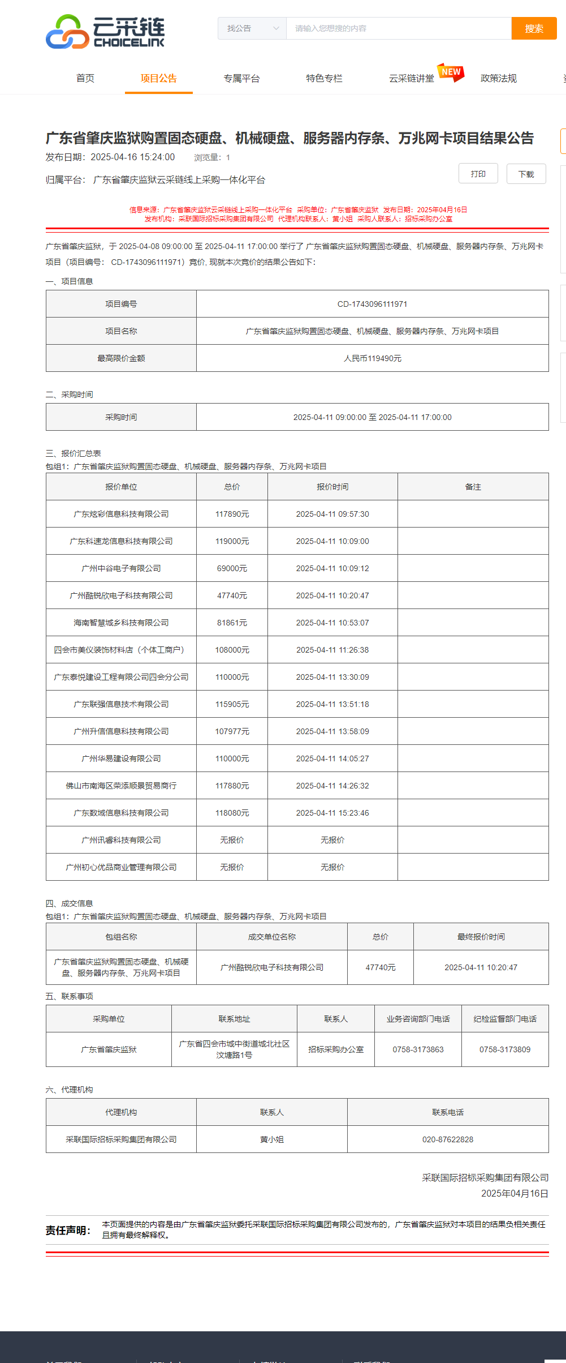The height and width of the screenshot is (1363, 566).
Task: Select bidder 四会市美仪装饰材料店（个体工商户）
Action: click(121, 650)
